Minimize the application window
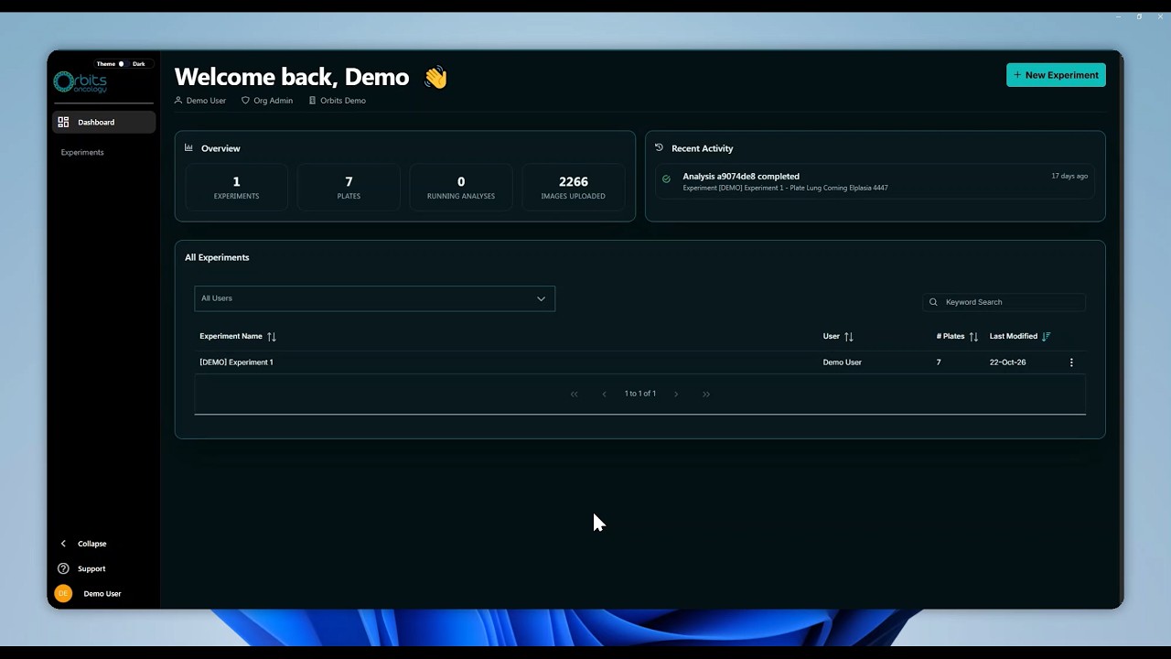Viewport: 1171px width, 659px height. (x=1118, y=16)
